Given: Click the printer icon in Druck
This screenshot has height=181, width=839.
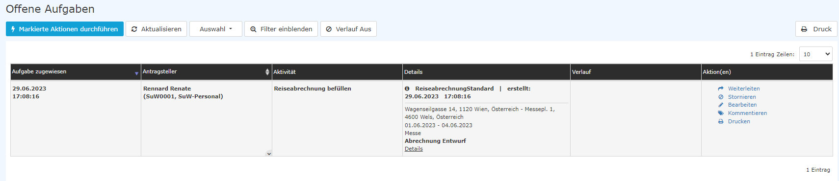Looking at the screenshot, I should pyautogui.click(x=804, y=29).
